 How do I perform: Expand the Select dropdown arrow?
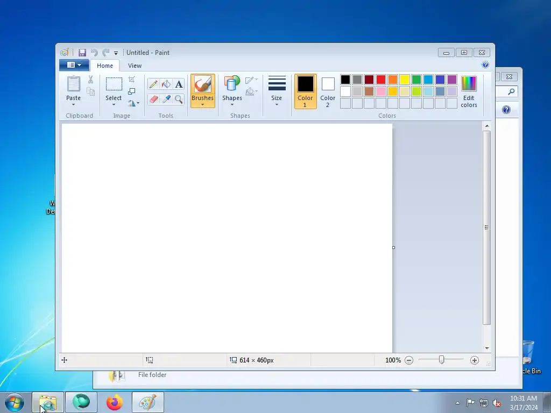click(x=114, y=105)
